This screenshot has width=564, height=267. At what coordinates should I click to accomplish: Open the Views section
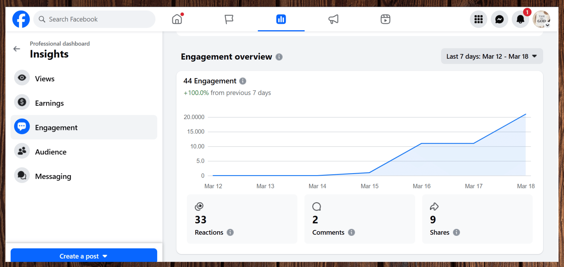84,79
